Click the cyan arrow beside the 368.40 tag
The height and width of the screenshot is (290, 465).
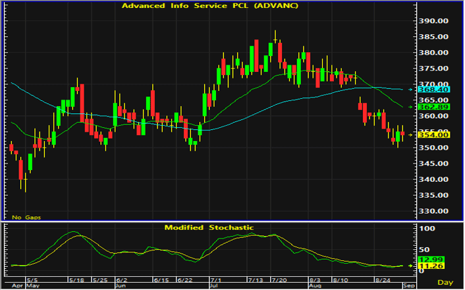pyautogui.click(x=410, y=90)
